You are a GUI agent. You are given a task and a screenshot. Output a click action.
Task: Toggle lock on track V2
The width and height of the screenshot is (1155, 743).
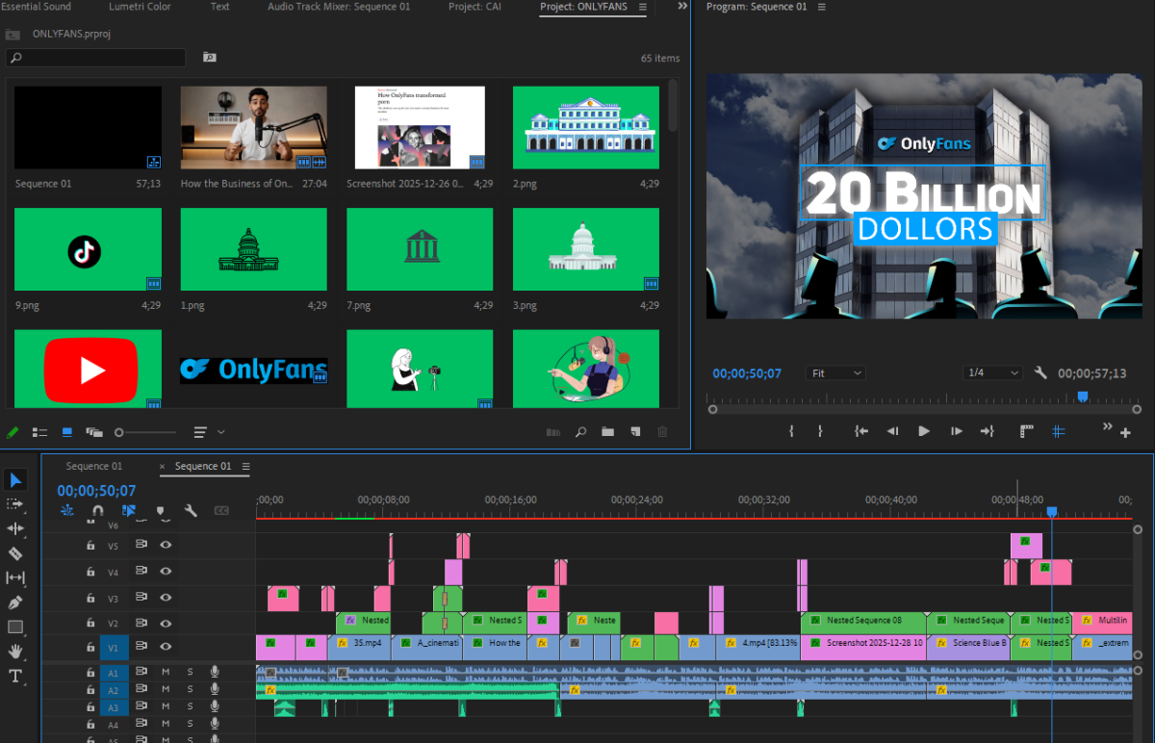click(90, 624)
